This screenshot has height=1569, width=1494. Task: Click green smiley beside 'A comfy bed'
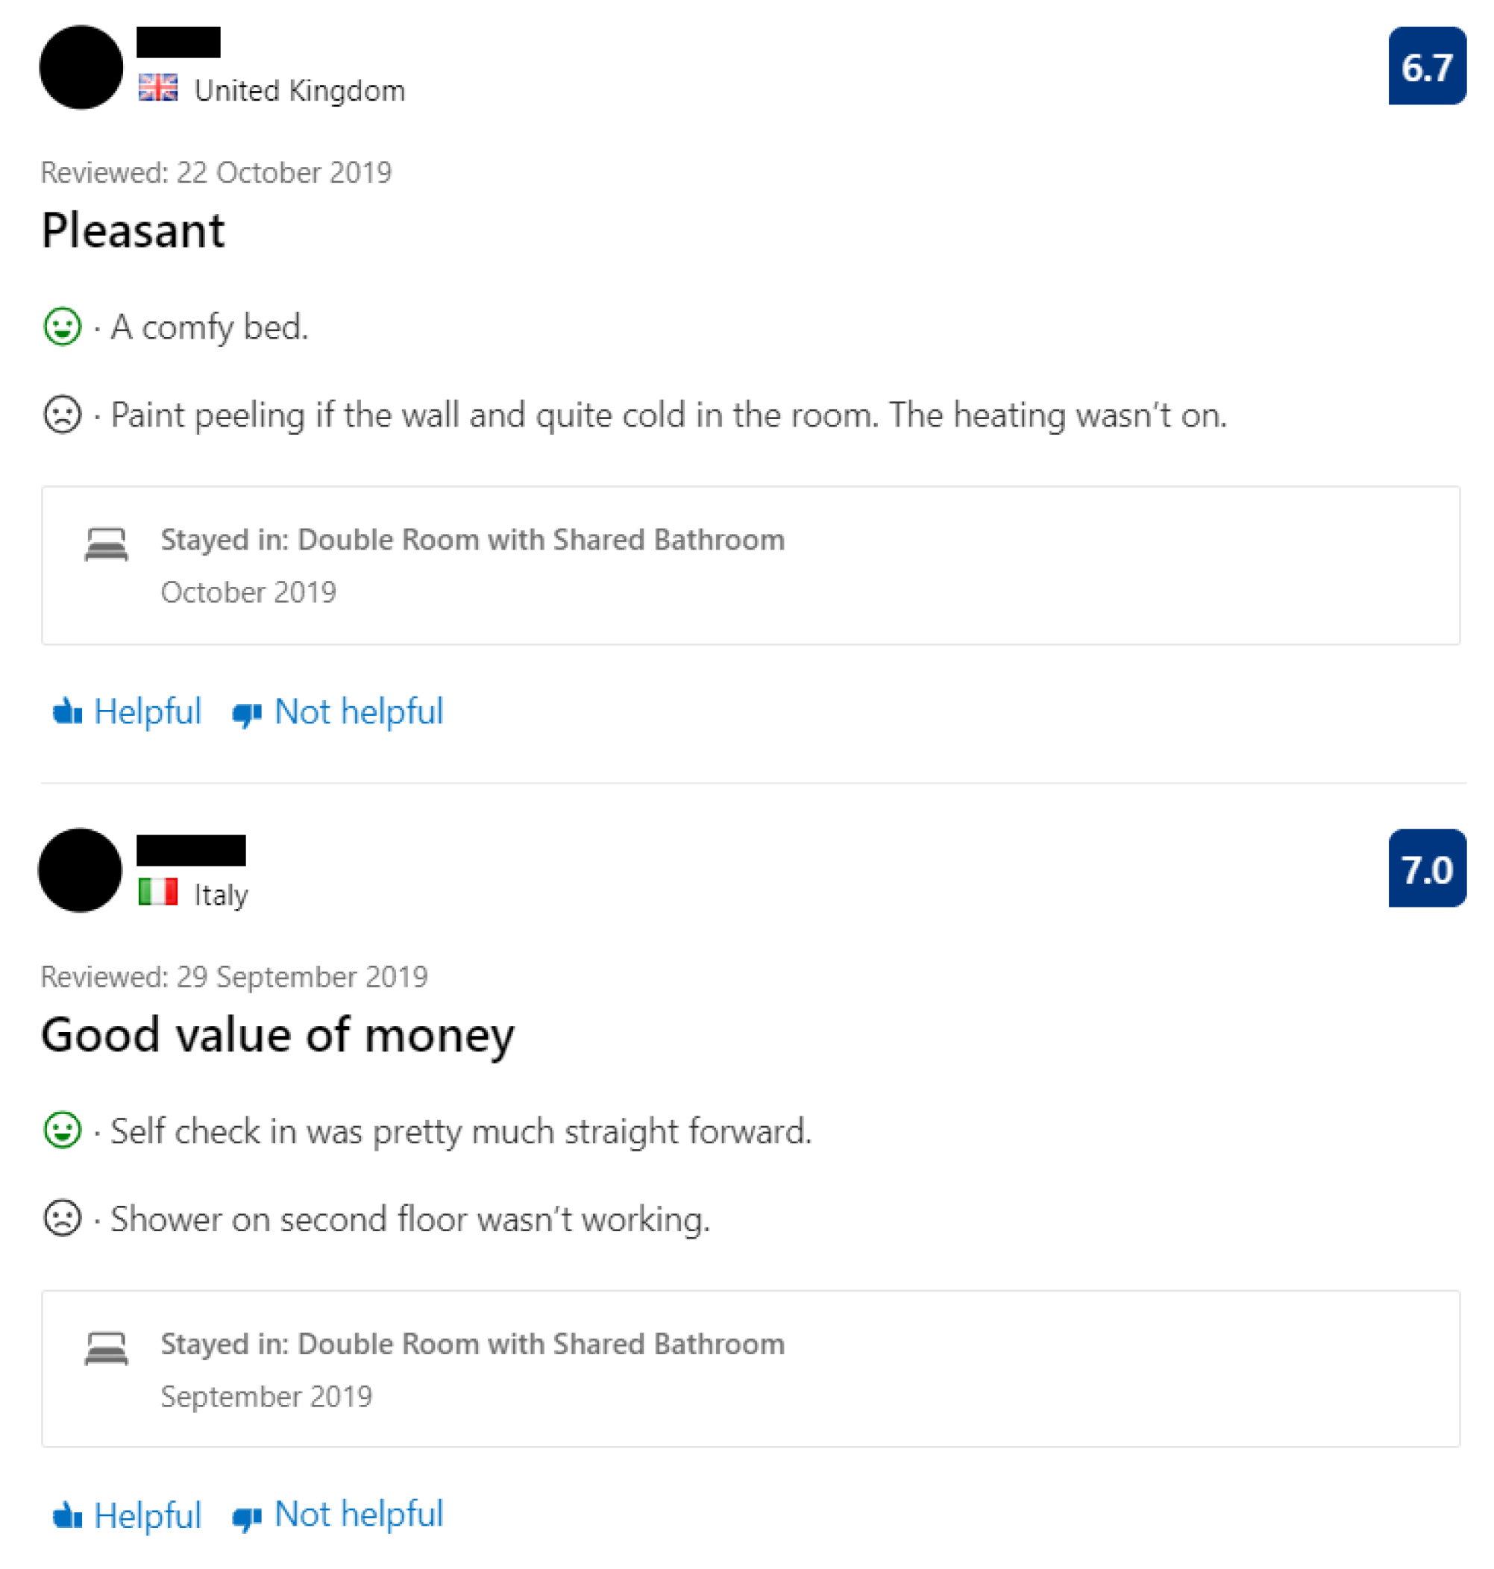[62, 327]
